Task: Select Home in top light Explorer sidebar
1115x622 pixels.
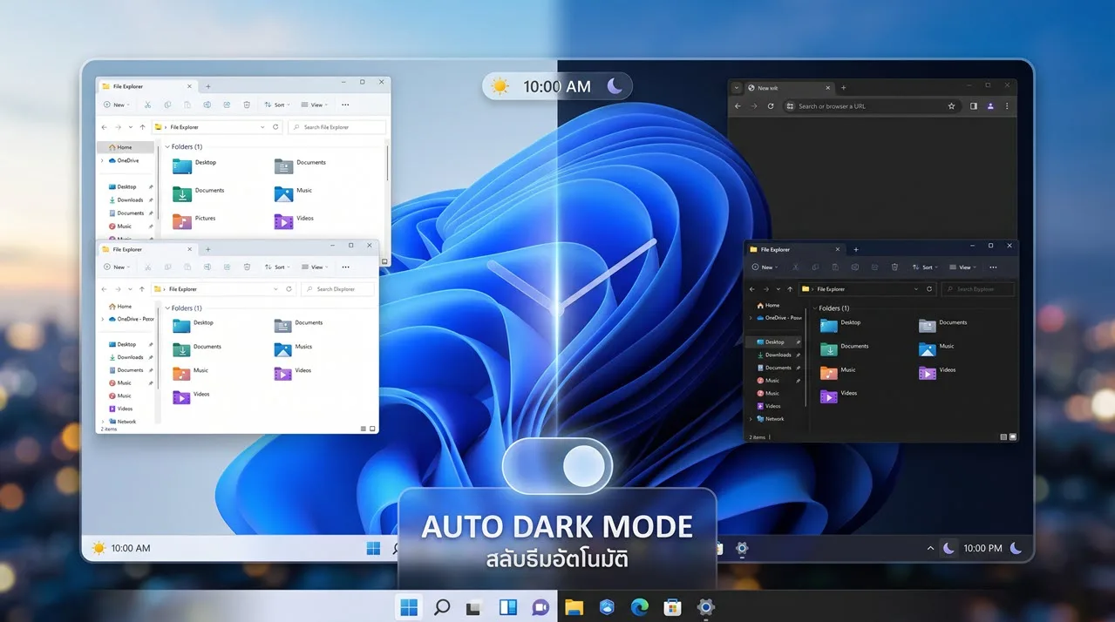Action: tap(125, 147)
